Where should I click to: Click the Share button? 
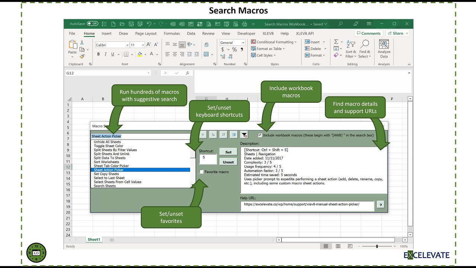coord(398,33)
